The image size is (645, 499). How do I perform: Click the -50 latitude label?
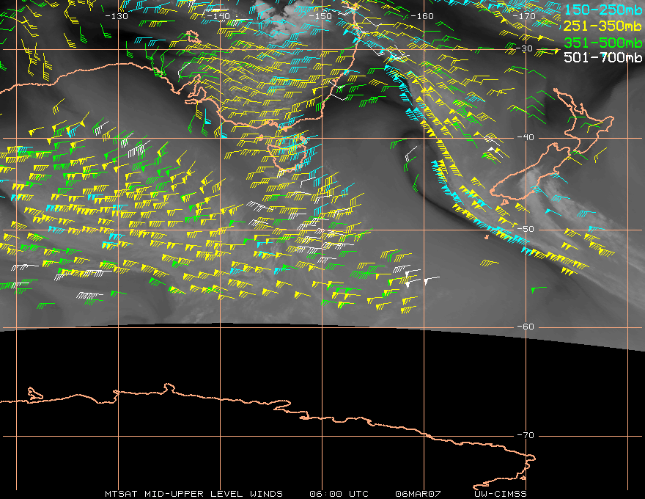526,229
